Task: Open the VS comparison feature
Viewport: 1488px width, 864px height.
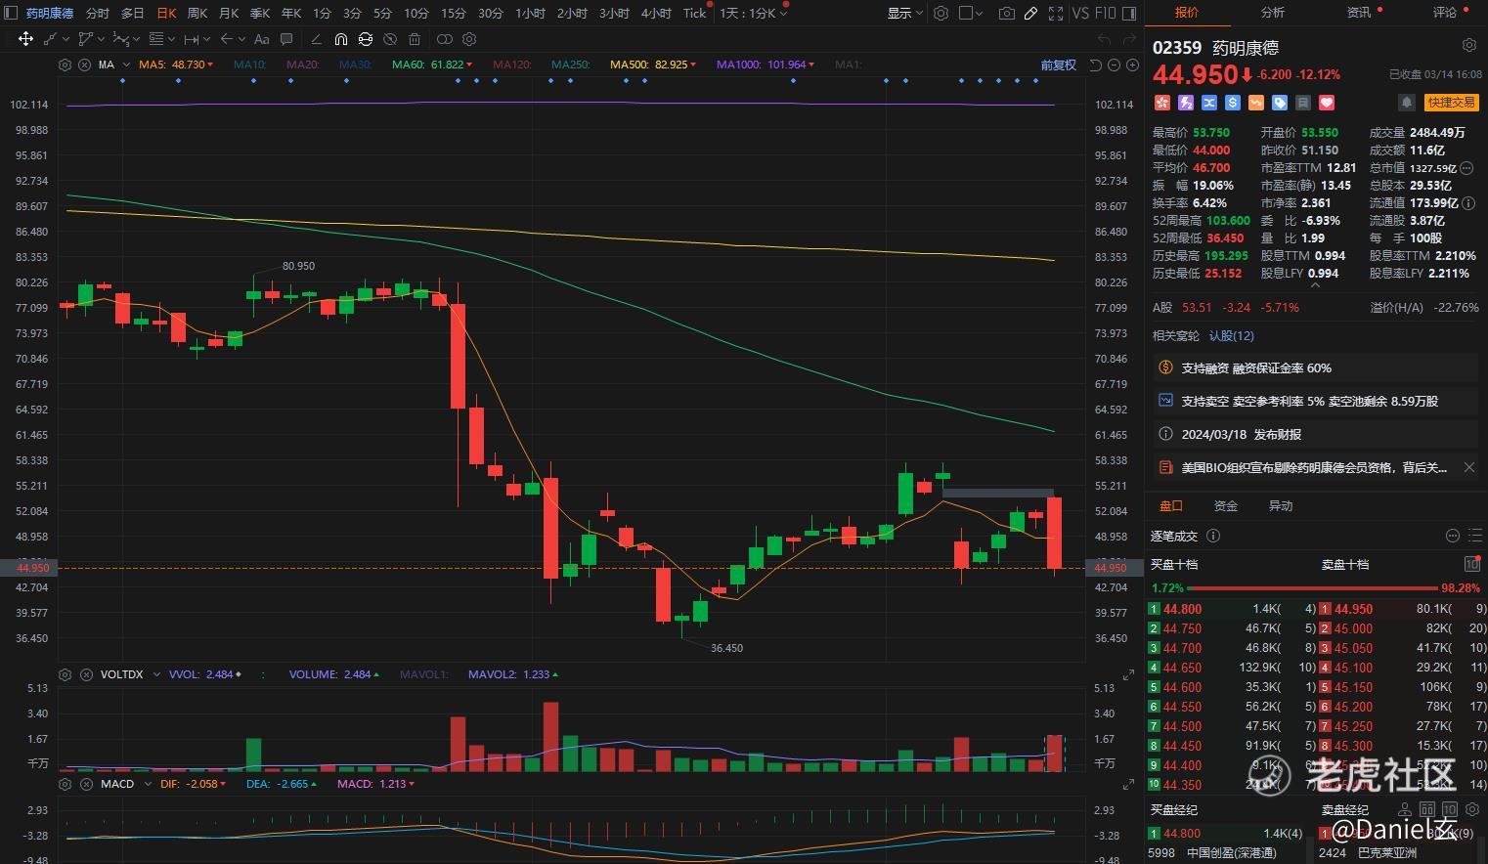Action: tap(1080, 13)
